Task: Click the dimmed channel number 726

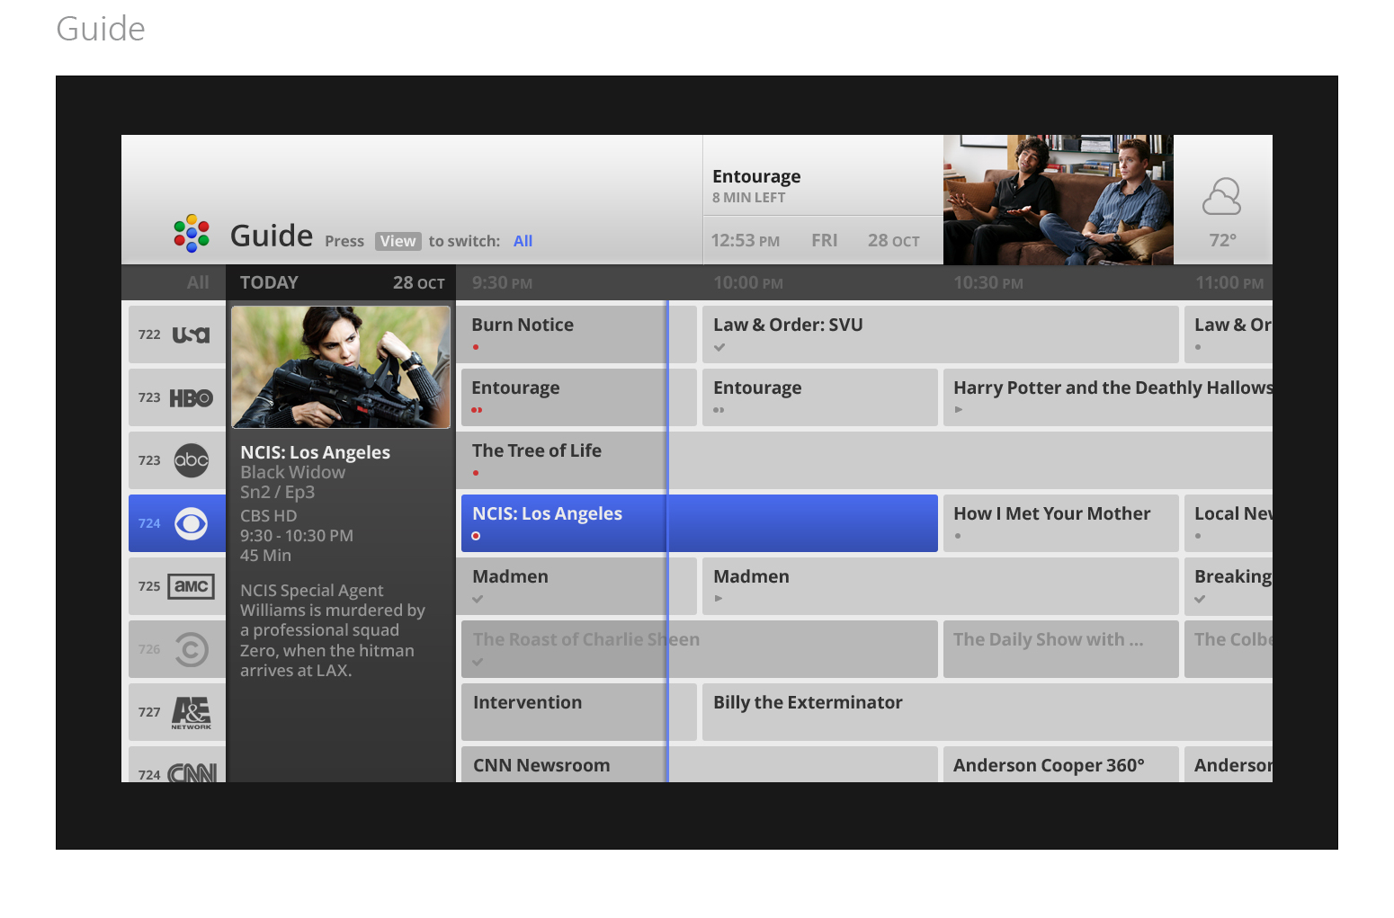Action: [149, 649]
